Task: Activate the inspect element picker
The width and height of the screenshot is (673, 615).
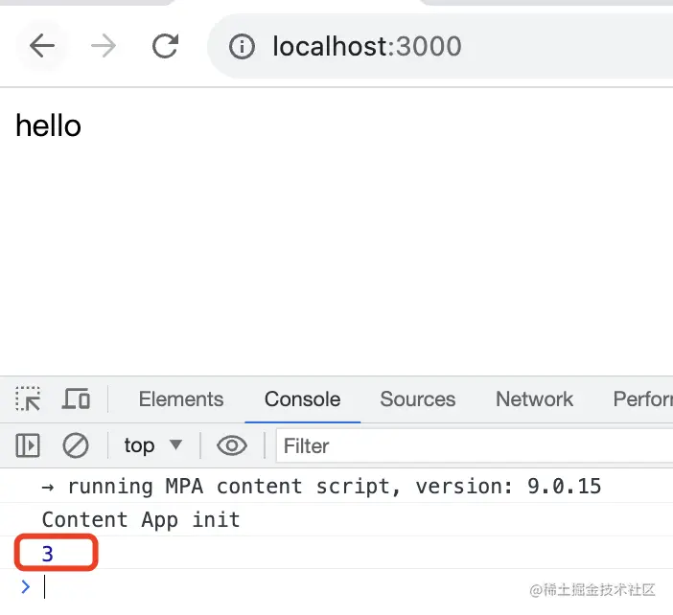Action: (x=28, y=399)
